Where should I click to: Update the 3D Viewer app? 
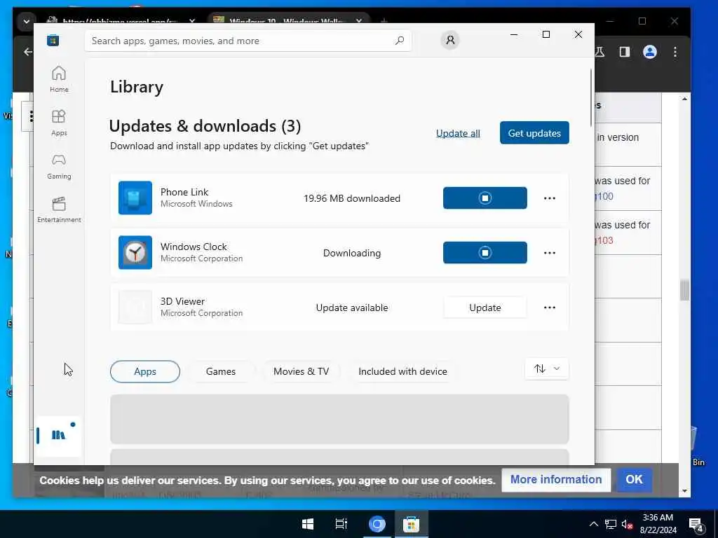485,308
